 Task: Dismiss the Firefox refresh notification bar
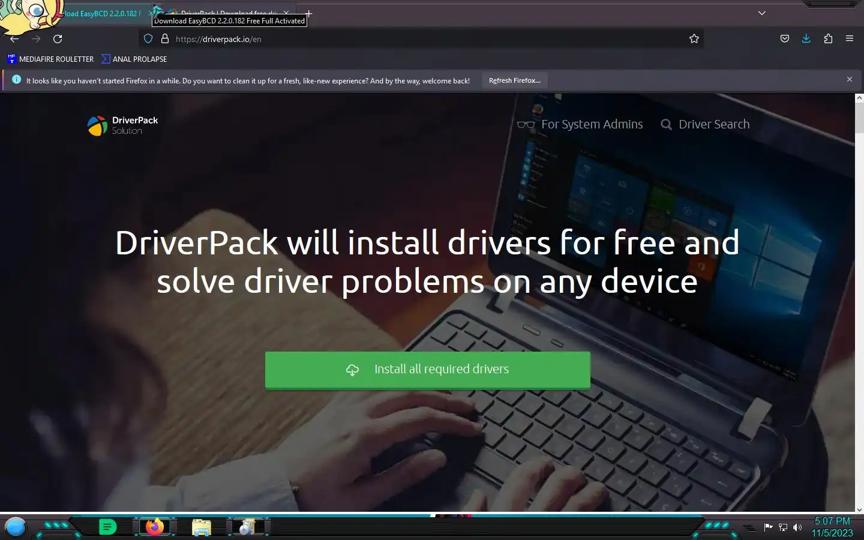[x=850, y=79]
